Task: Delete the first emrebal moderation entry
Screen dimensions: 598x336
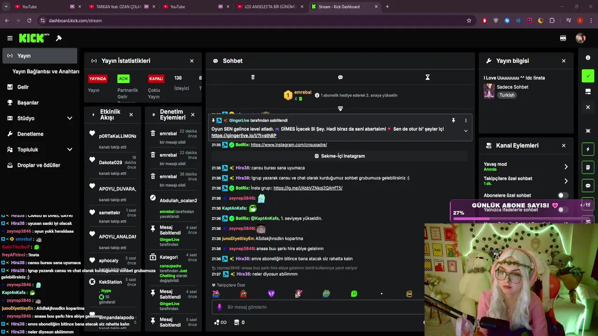Action: [x=153, y=133]
